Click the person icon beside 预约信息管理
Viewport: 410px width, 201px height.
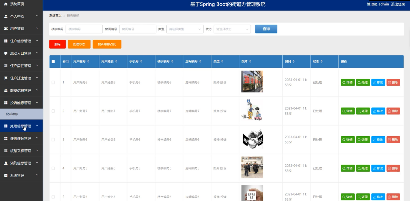pos(6,163)
